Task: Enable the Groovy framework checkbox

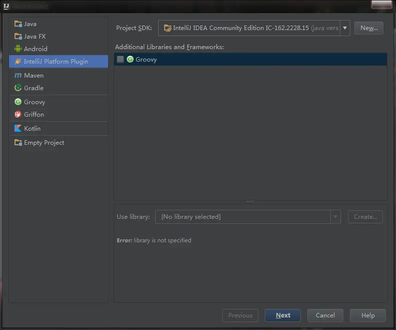Action: [120, 60]
